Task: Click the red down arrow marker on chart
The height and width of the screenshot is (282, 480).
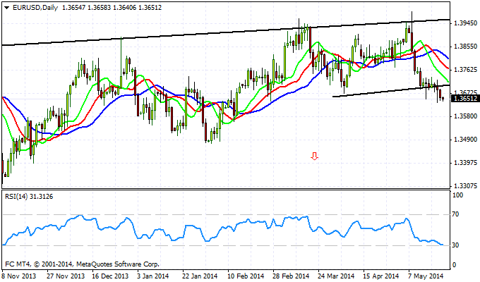Action: pyautogui.click(x=314, y=157)
